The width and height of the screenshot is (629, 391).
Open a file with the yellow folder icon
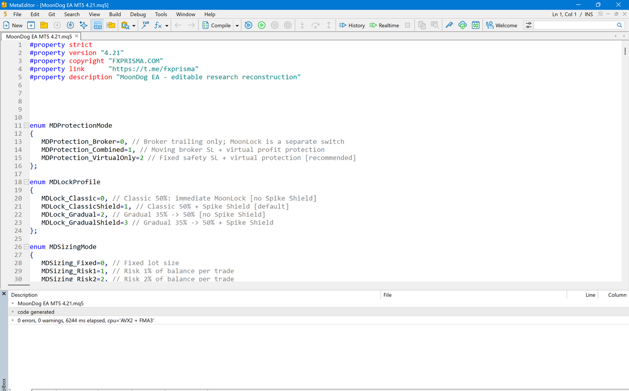tap(44, 25)
